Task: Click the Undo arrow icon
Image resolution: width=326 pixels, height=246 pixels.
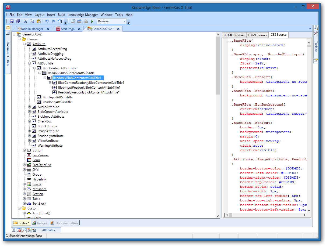Action: (x=47, y=21)
